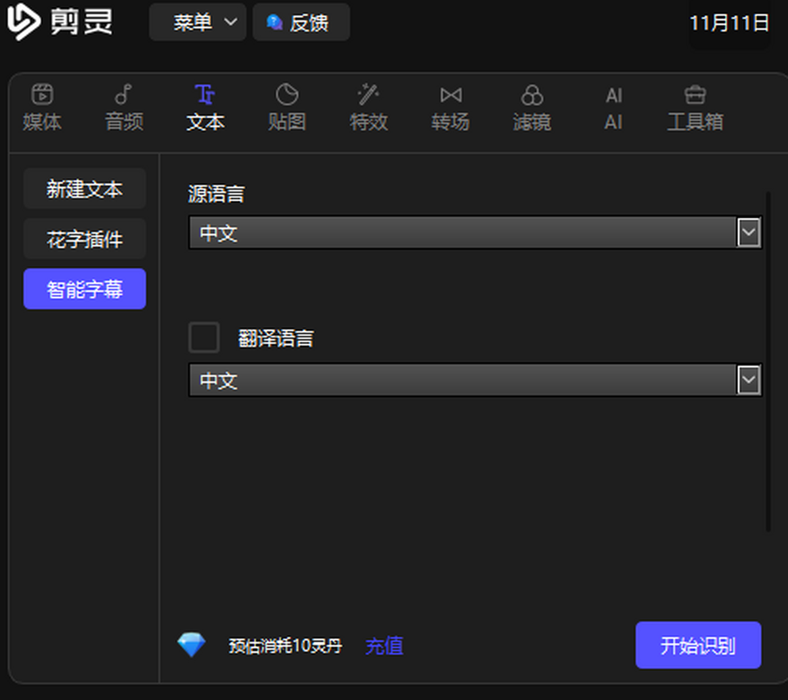Click the 新建文本 button
Screen dimensions: 788x700
85,189
